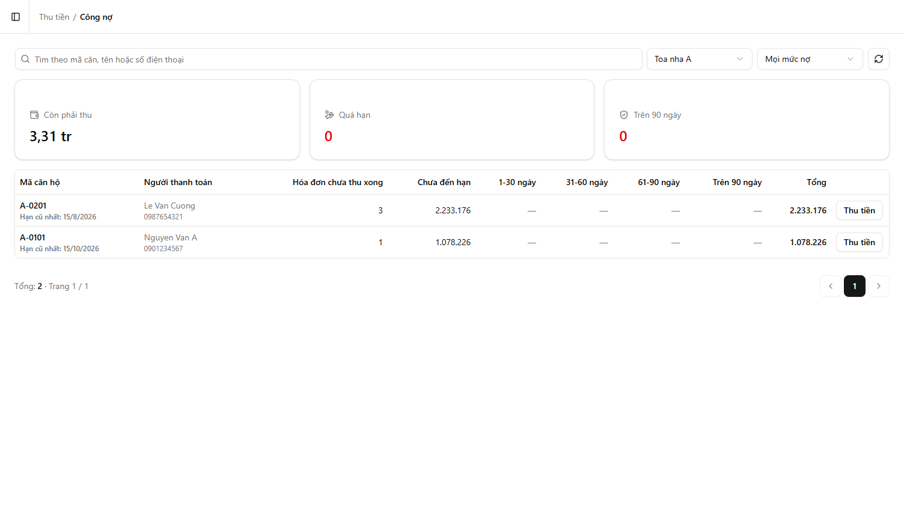
Task: Click payer name Nguyen Van A
Action: coord(171,237)
